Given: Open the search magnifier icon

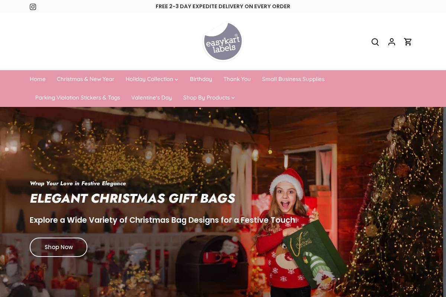Looking at the screenshot, I should [x=375, y=42].
